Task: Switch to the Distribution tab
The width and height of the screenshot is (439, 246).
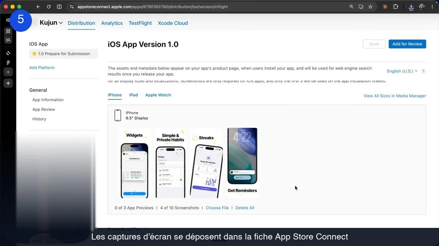Action: (x=81, y=23)
